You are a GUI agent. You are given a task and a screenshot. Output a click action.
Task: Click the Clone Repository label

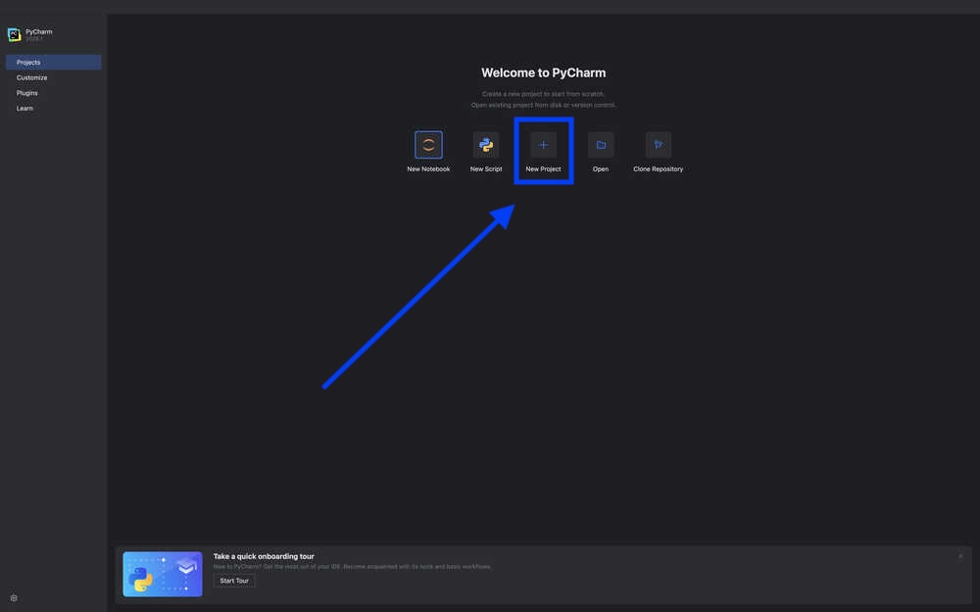pos(659,168)
